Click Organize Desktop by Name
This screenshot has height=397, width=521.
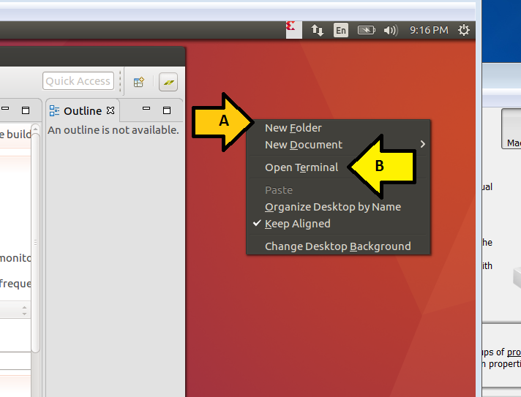pyautogui.click(x=332, y=207)
